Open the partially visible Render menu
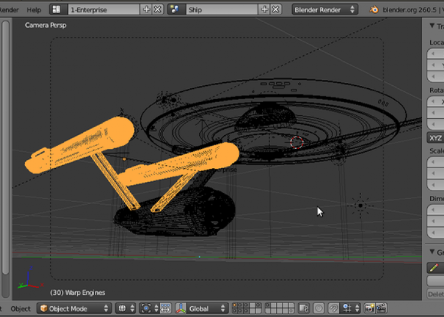This screenshot has height=317, width=444. [x=9, y=10]
